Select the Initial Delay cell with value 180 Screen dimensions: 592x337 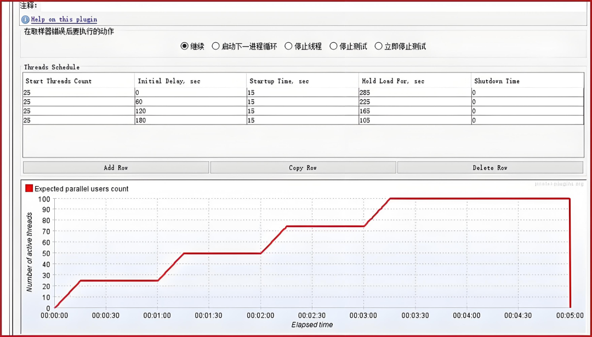click(x=191, y=120)
